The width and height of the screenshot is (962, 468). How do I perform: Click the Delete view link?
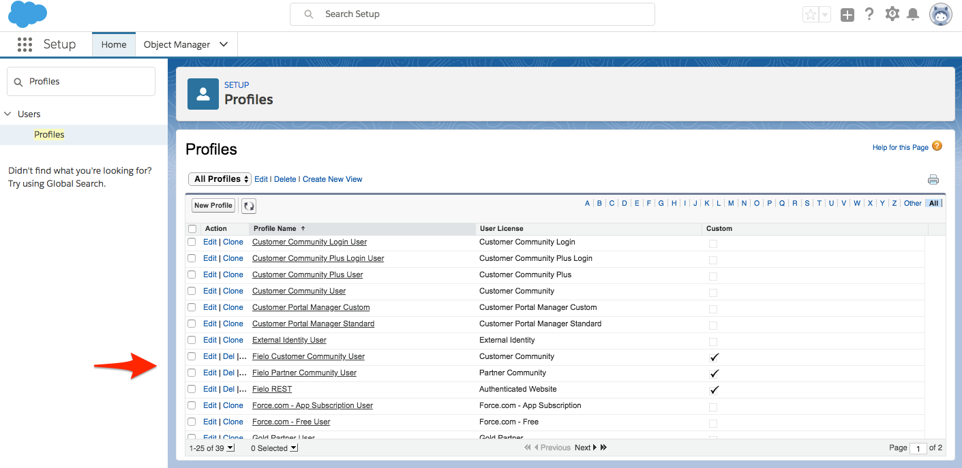(x=285, y=179)
